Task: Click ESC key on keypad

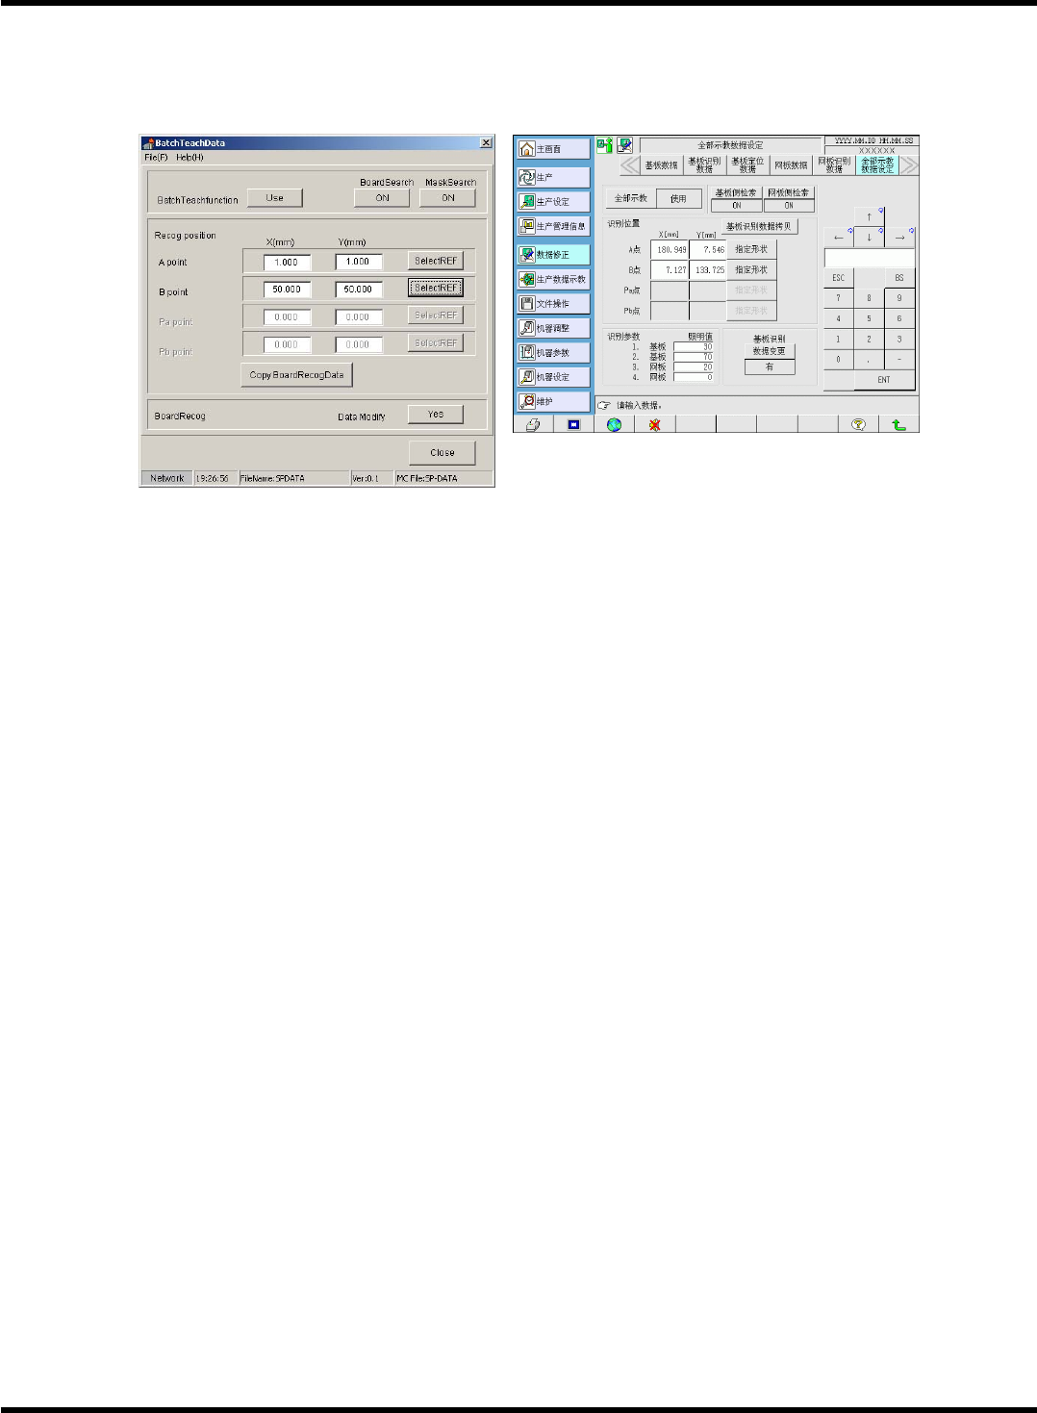Action: click(839, 277)
